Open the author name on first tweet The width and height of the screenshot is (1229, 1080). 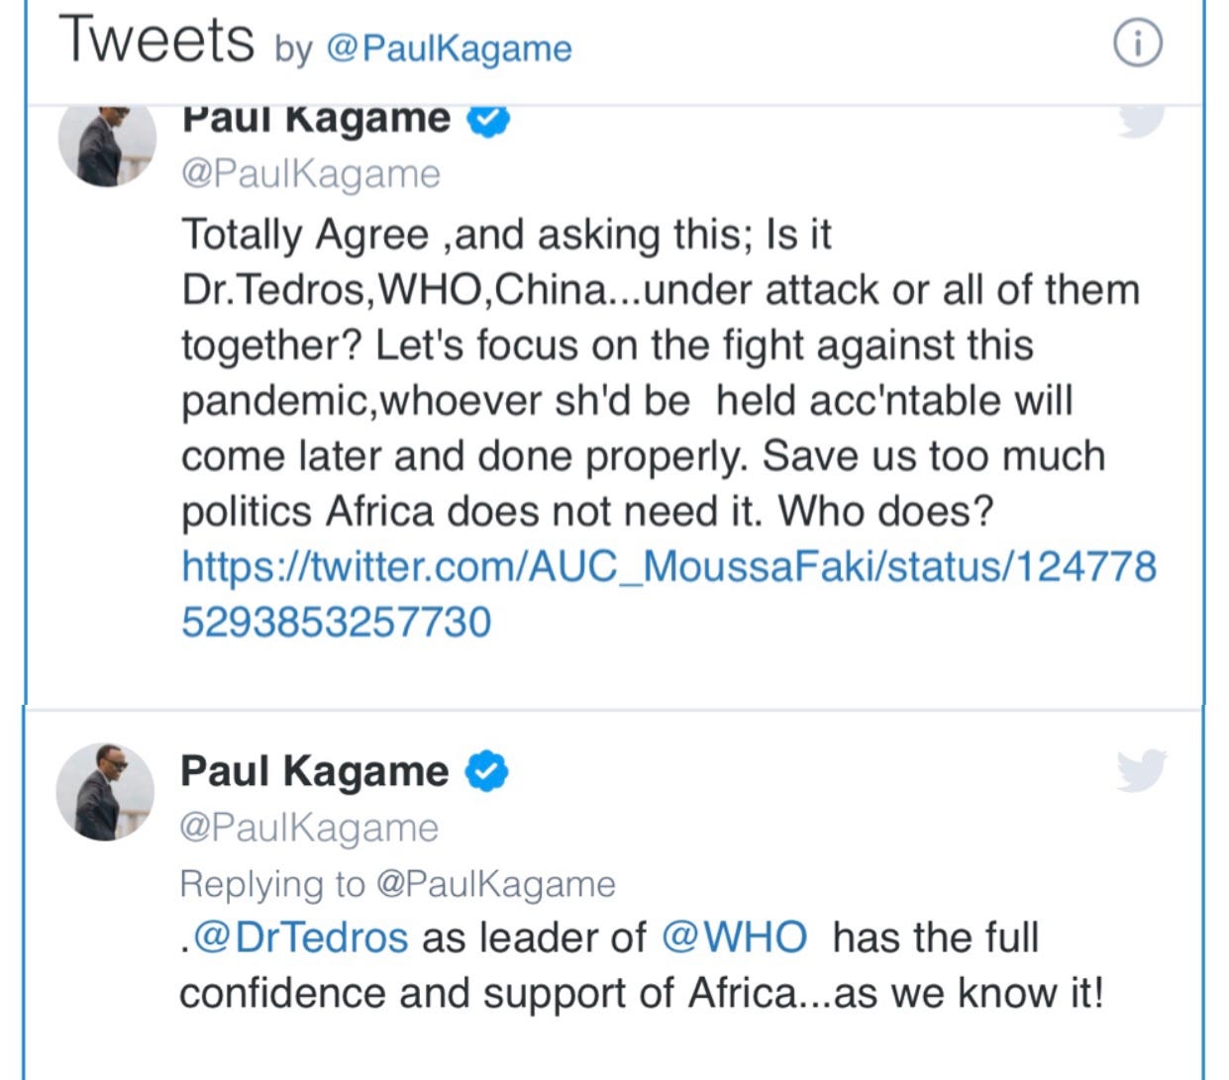[x=316, y=120]
